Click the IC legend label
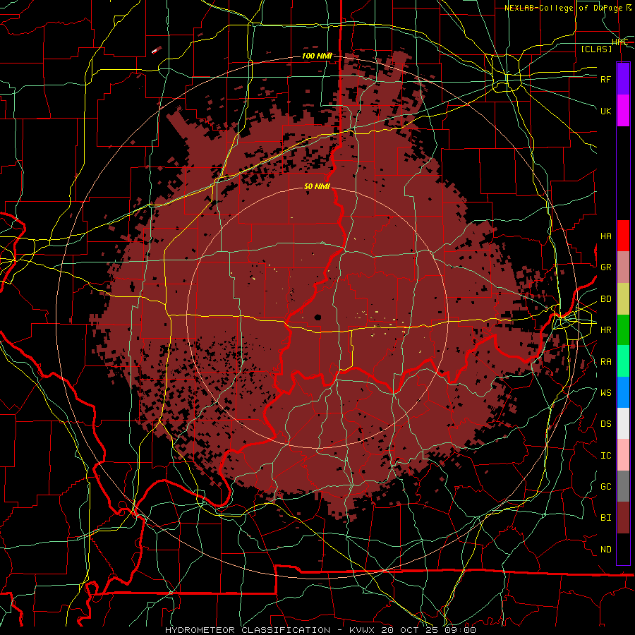Viewport: 635px width, 635px height. [606, 456]
